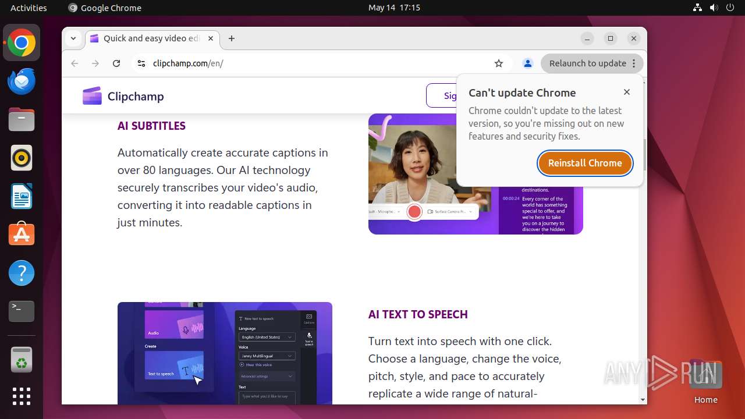
Task: Minimize the Chrome window
Action: coord(587,38)
